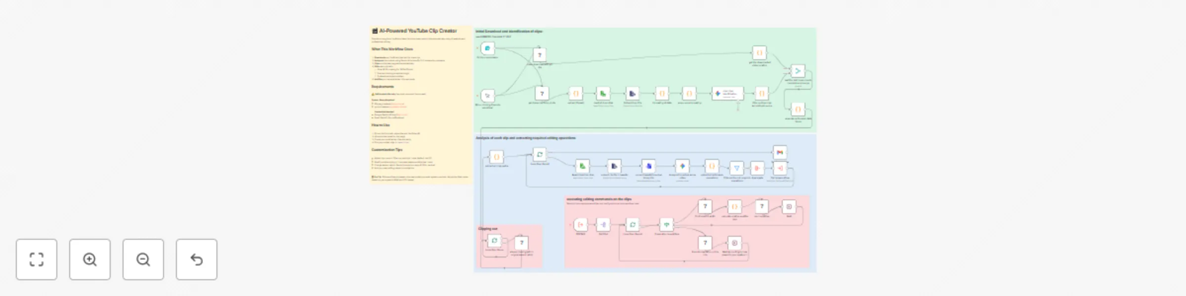Select the question-mark node in the small Clipping section
The width and height of the screenshot is (1186, 296).
tap(521, 243)
